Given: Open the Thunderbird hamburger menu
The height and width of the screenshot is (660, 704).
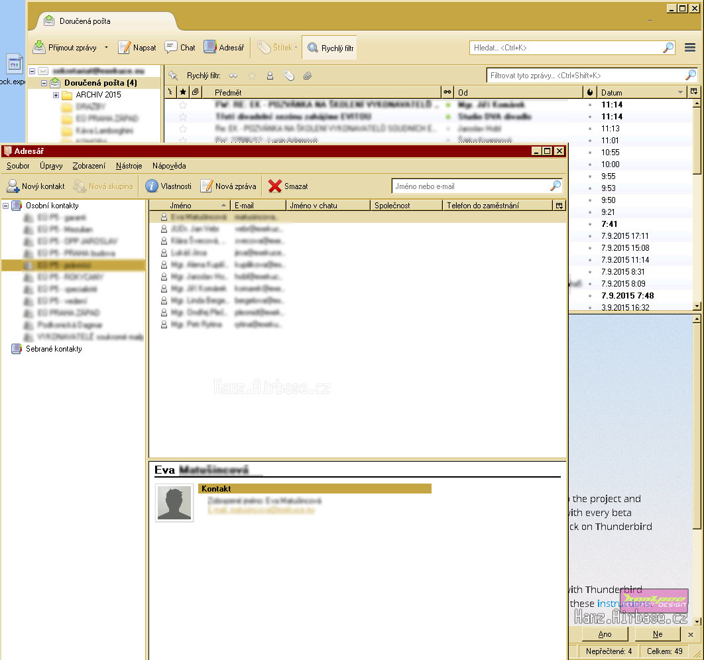Looking at the screenshot, I should (690, 48).
